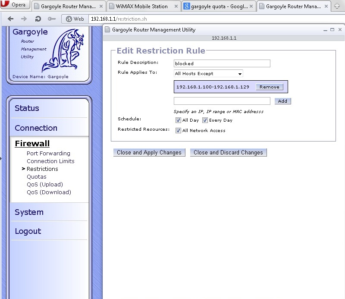Close the Gargoyle Router Management dialog

[x=340, y=29]
